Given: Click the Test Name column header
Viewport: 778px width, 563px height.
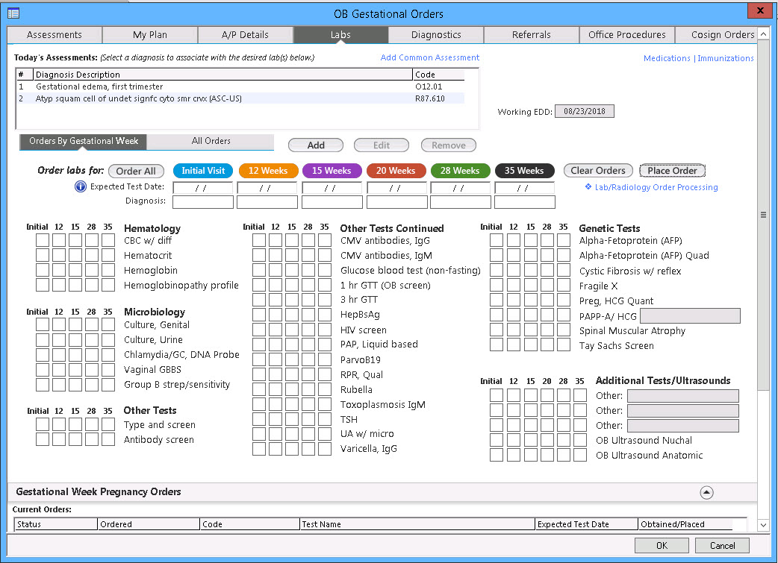Looking at the screenshot, I should tap(417, 524).
